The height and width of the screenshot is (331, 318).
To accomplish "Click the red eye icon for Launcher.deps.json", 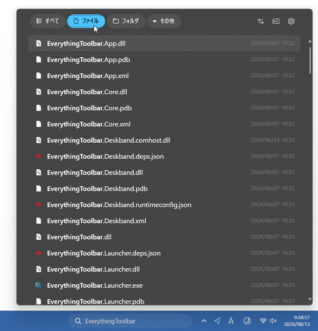I will click(39, 253).
